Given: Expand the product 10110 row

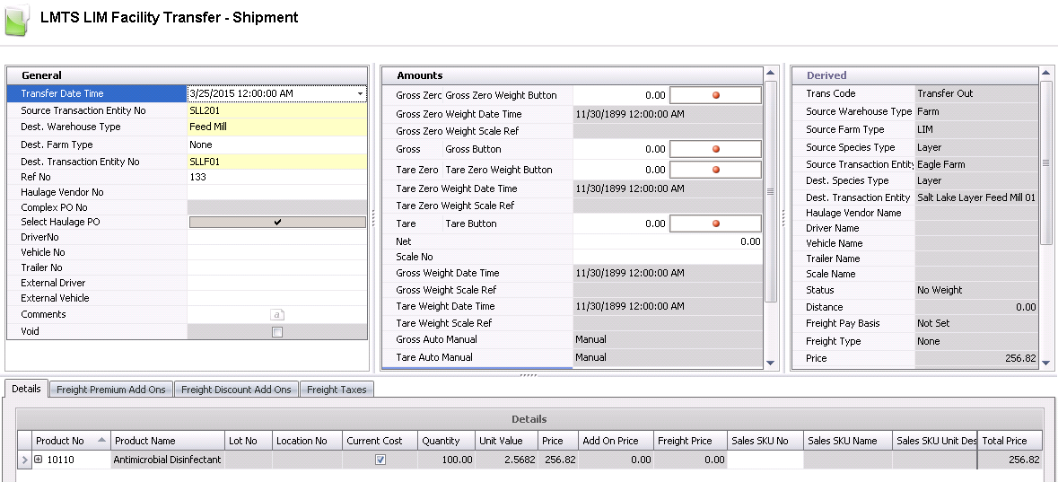Looking at the screenshot, I should click(39, 460).
